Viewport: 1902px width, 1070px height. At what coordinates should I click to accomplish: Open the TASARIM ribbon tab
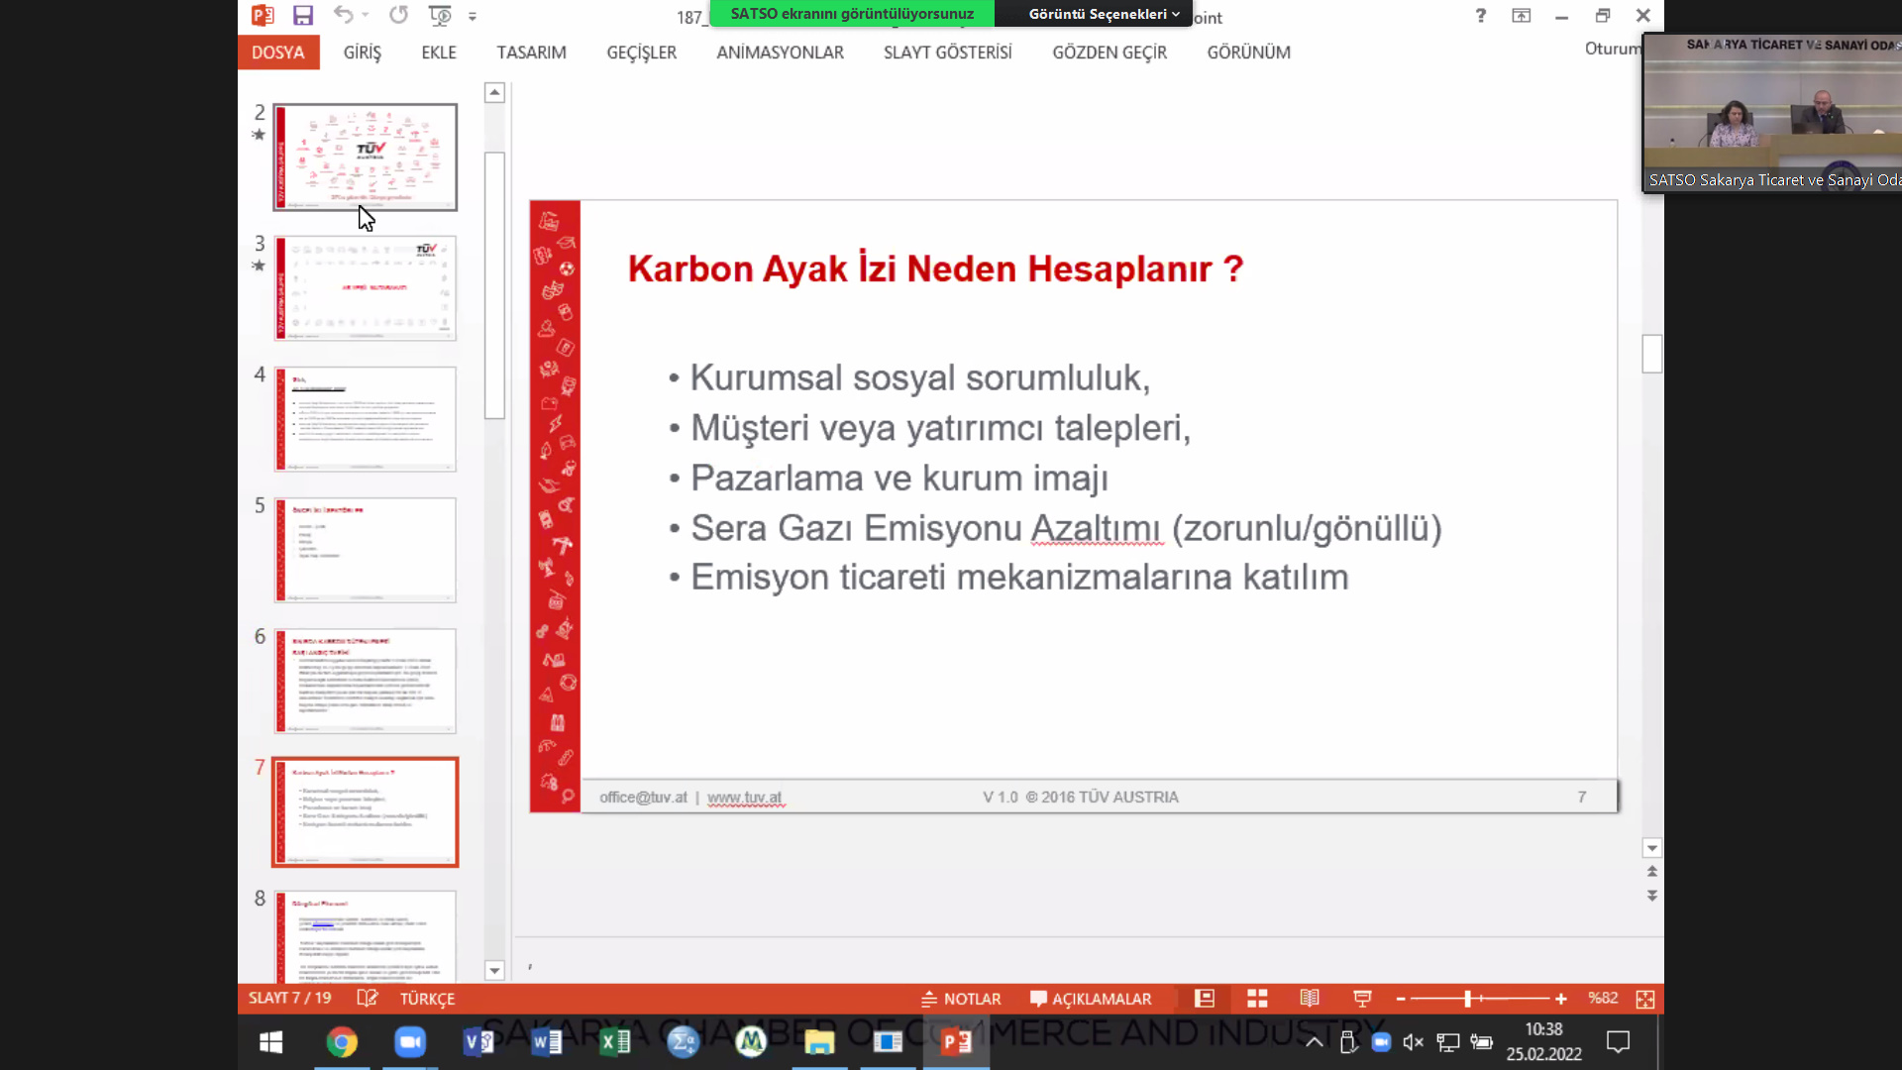pos(531,53)
